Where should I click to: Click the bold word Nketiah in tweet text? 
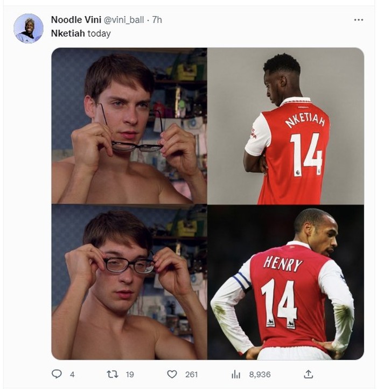point(68,33)
